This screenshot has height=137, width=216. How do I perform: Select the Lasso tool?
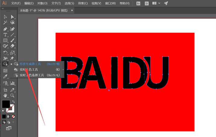[x=12, y=22]
